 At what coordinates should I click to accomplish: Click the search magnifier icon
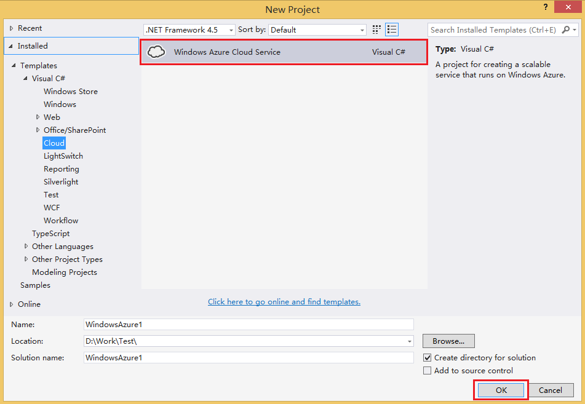(x=566, y=30)
